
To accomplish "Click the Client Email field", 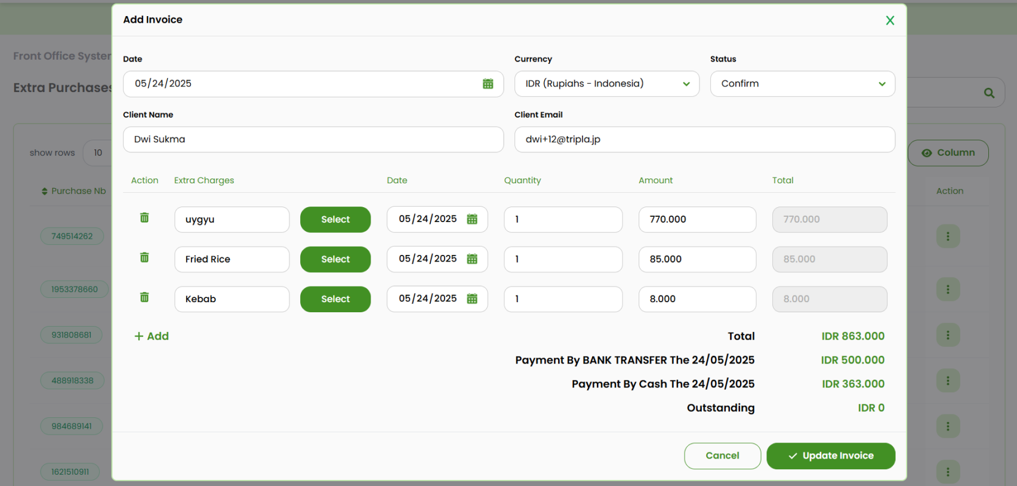I will point(704,139).
